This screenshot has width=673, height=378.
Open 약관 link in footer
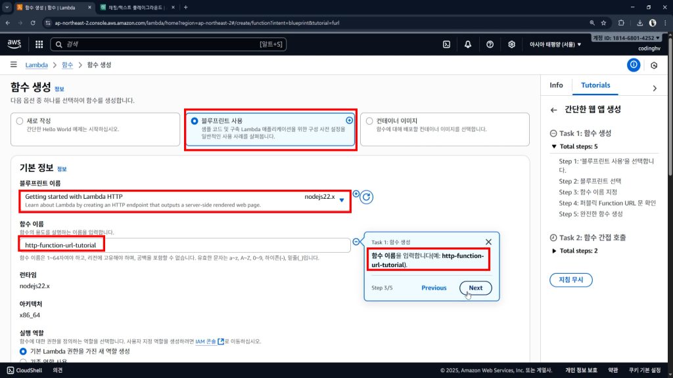coord(613,370)
